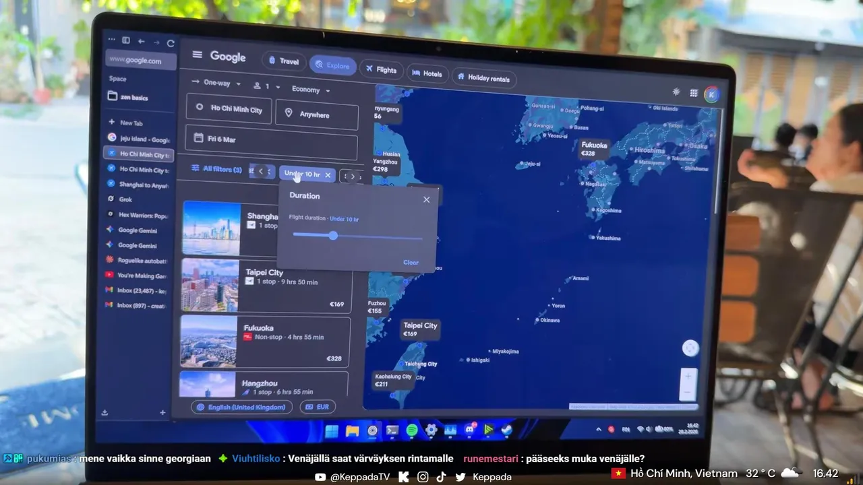Open the Google account avatar
863x485 pixels.
coord(711,94)
